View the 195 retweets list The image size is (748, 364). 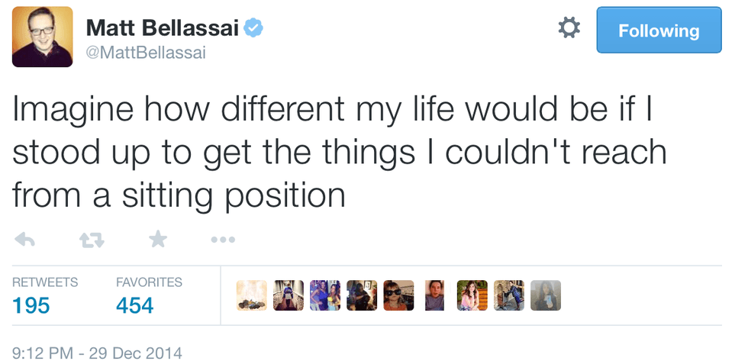click(x=31, y=305)
